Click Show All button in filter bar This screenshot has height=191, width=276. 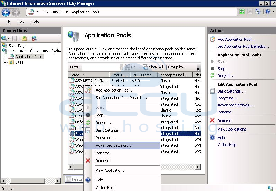153,67
